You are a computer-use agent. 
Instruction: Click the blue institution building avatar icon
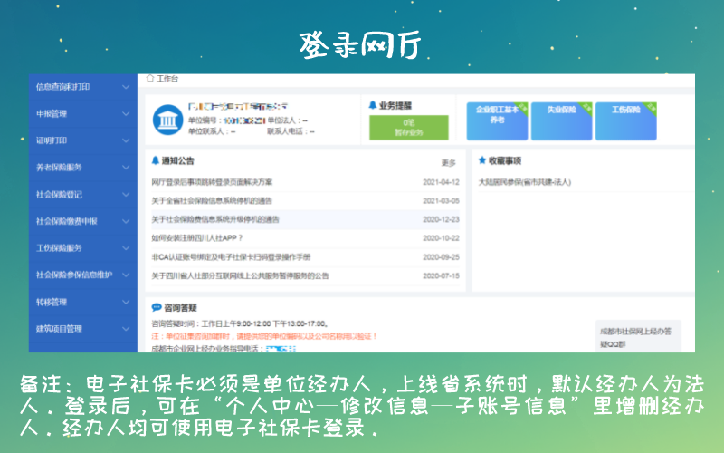(x=167, y=120)
